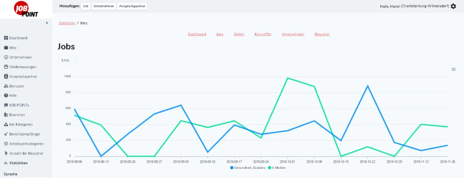
Task: Click the Jobs briefcase icon in sidebar
Action: [x=6, y=47]
